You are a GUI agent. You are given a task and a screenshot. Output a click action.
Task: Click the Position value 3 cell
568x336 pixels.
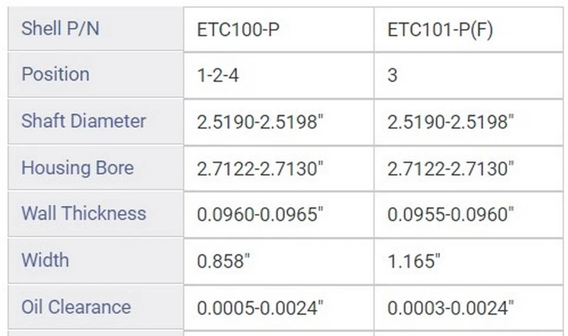point(393,76)
